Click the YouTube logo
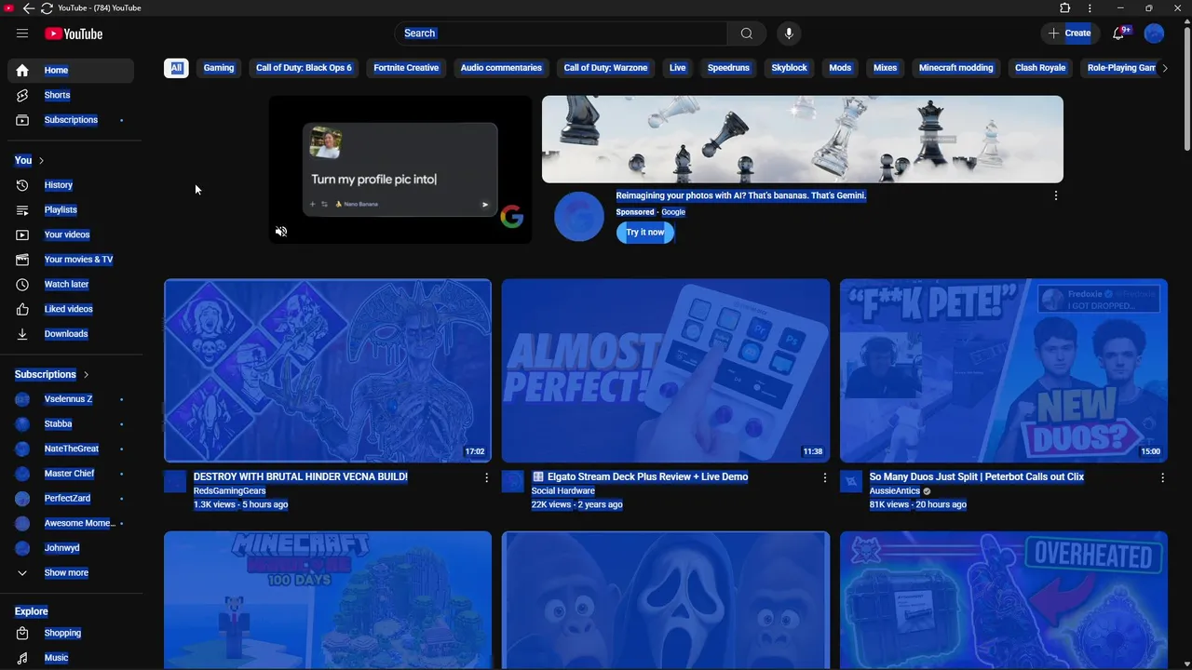Viewport: 1192px width, 670px height. (74, 33)
